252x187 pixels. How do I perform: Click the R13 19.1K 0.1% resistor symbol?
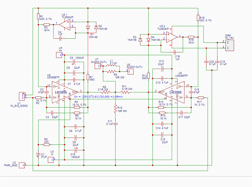click(x=161, y=107)
